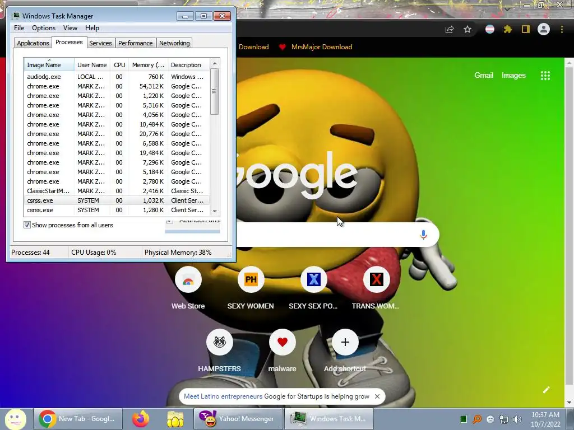Open the Images link

513,76
